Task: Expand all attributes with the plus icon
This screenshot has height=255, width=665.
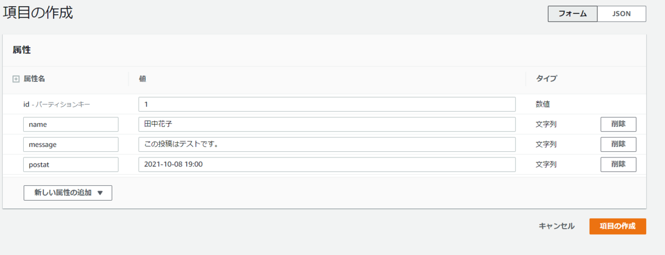Action: (16, 79)
